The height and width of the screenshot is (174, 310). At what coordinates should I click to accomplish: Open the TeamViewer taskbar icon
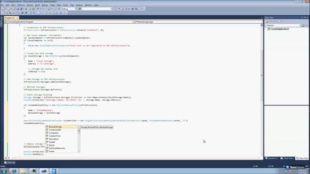pyautogui.click(x=54, y=171)
